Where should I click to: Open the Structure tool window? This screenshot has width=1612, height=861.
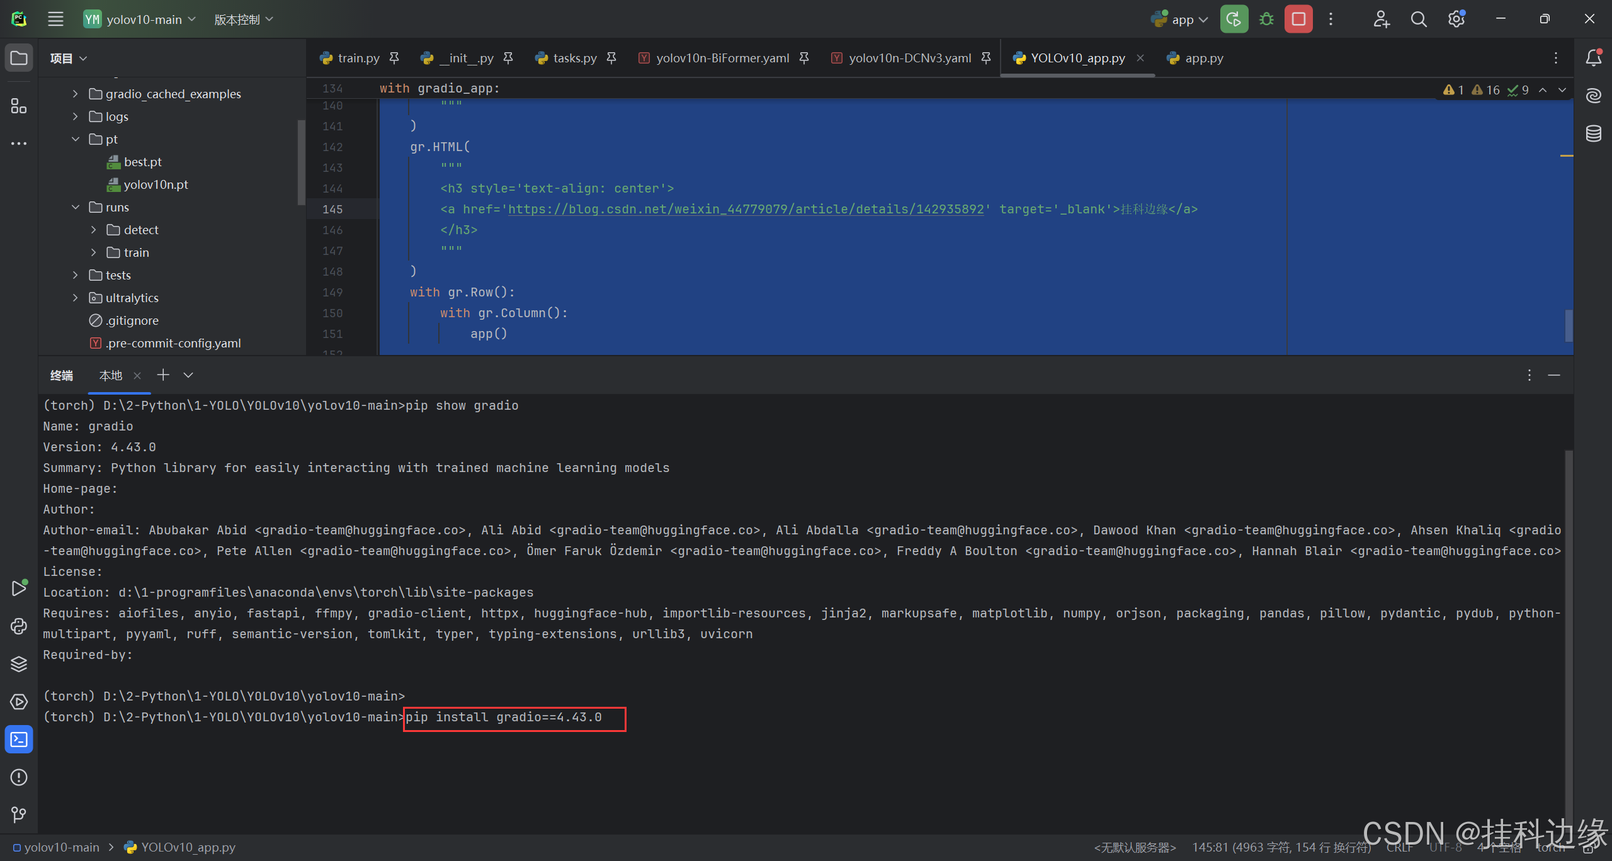(19, 106)
